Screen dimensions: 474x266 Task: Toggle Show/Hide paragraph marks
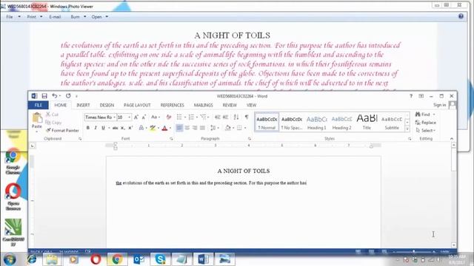click(x=247, y=117)
